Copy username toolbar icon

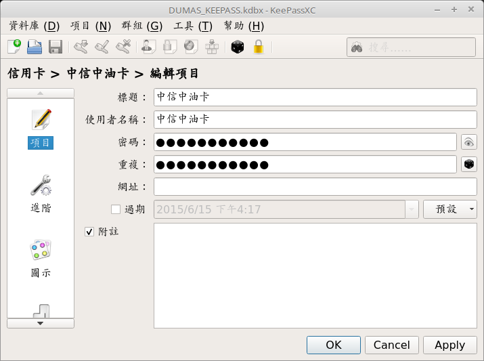[148, 47]
